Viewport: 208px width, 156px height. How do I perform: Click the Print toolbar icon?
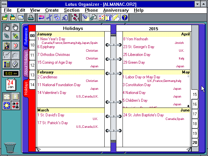coord(31,17)
